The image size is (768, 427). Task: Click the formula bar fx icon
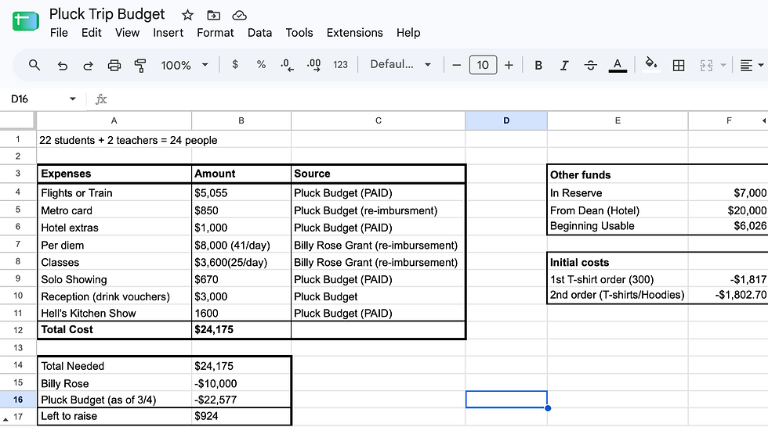point(101,99)
